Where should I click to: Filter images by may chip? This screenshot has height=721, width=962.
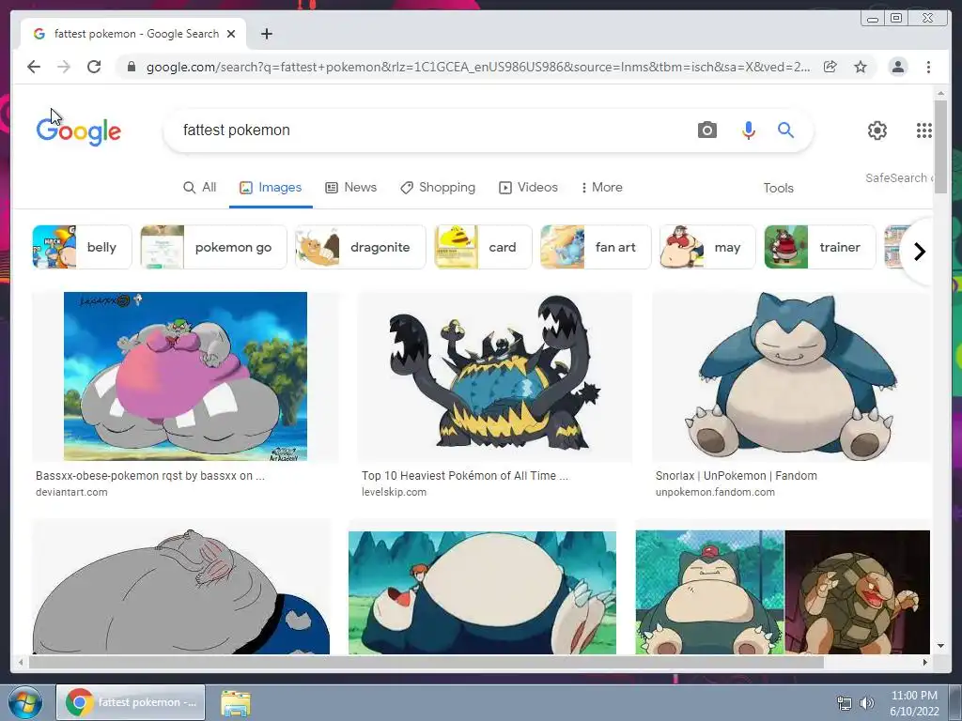click(707, 247)
